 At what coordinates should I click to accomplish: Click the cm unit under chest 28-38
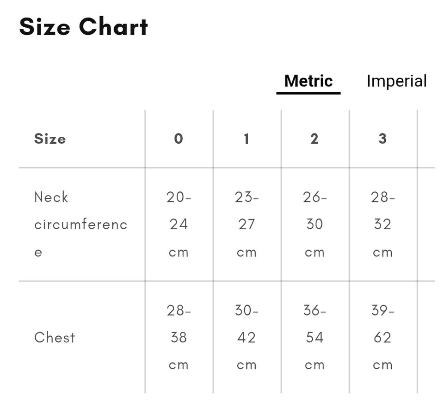pos(179,365)
